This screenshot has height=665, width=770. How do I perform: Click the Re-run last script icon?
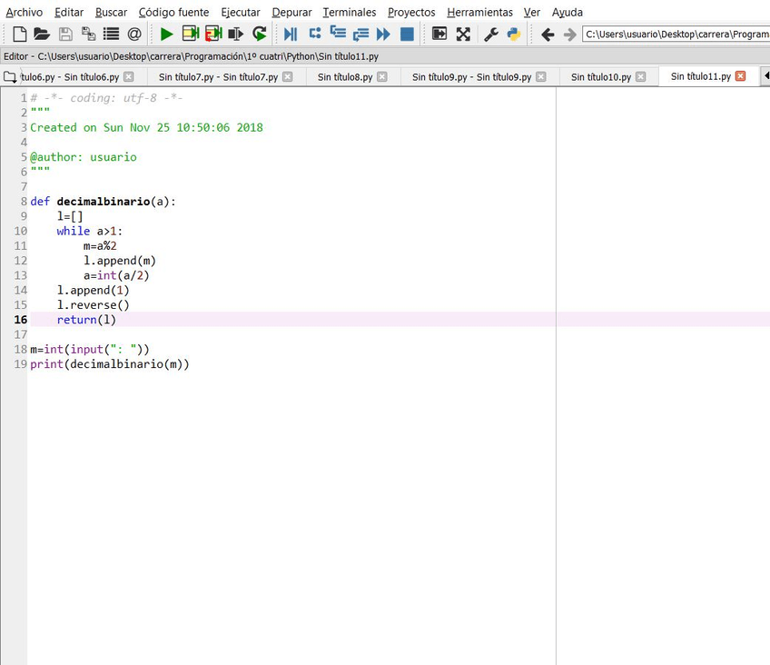[260, 35]
